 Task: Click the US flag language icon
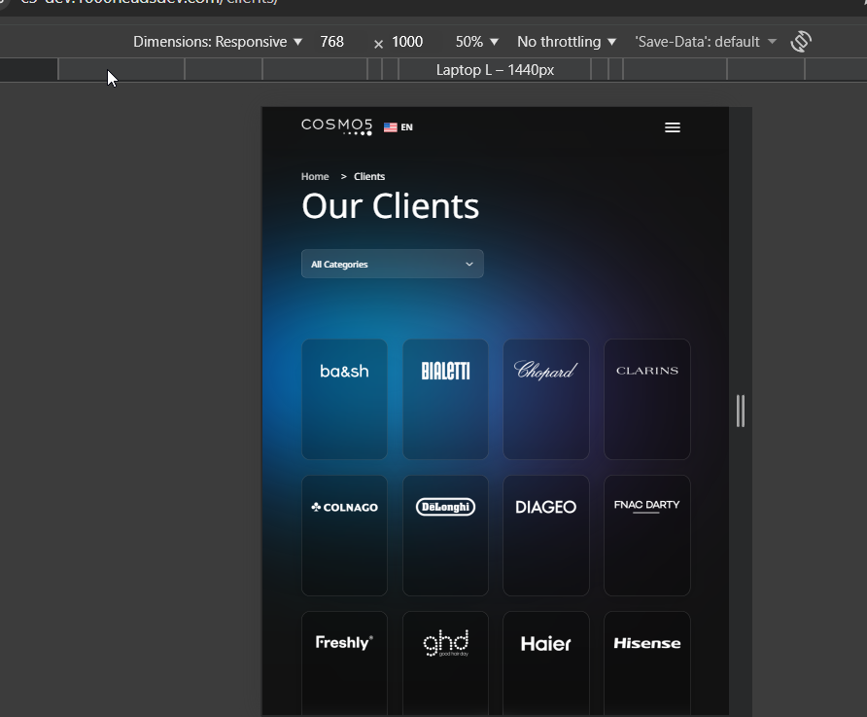pyautogui.click(x=391, y=127)
